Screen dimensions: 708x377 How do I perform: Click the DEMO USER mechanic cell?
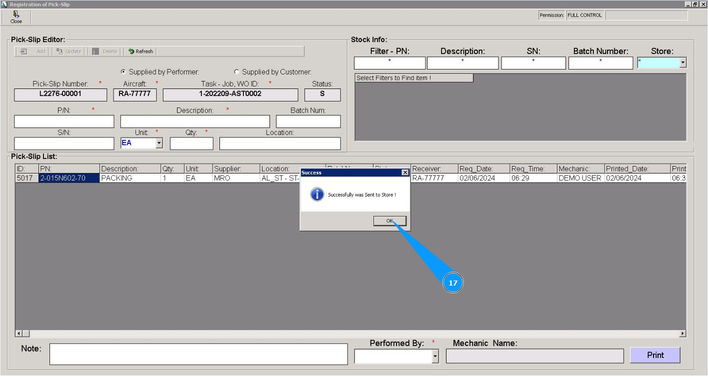[581, 178]
